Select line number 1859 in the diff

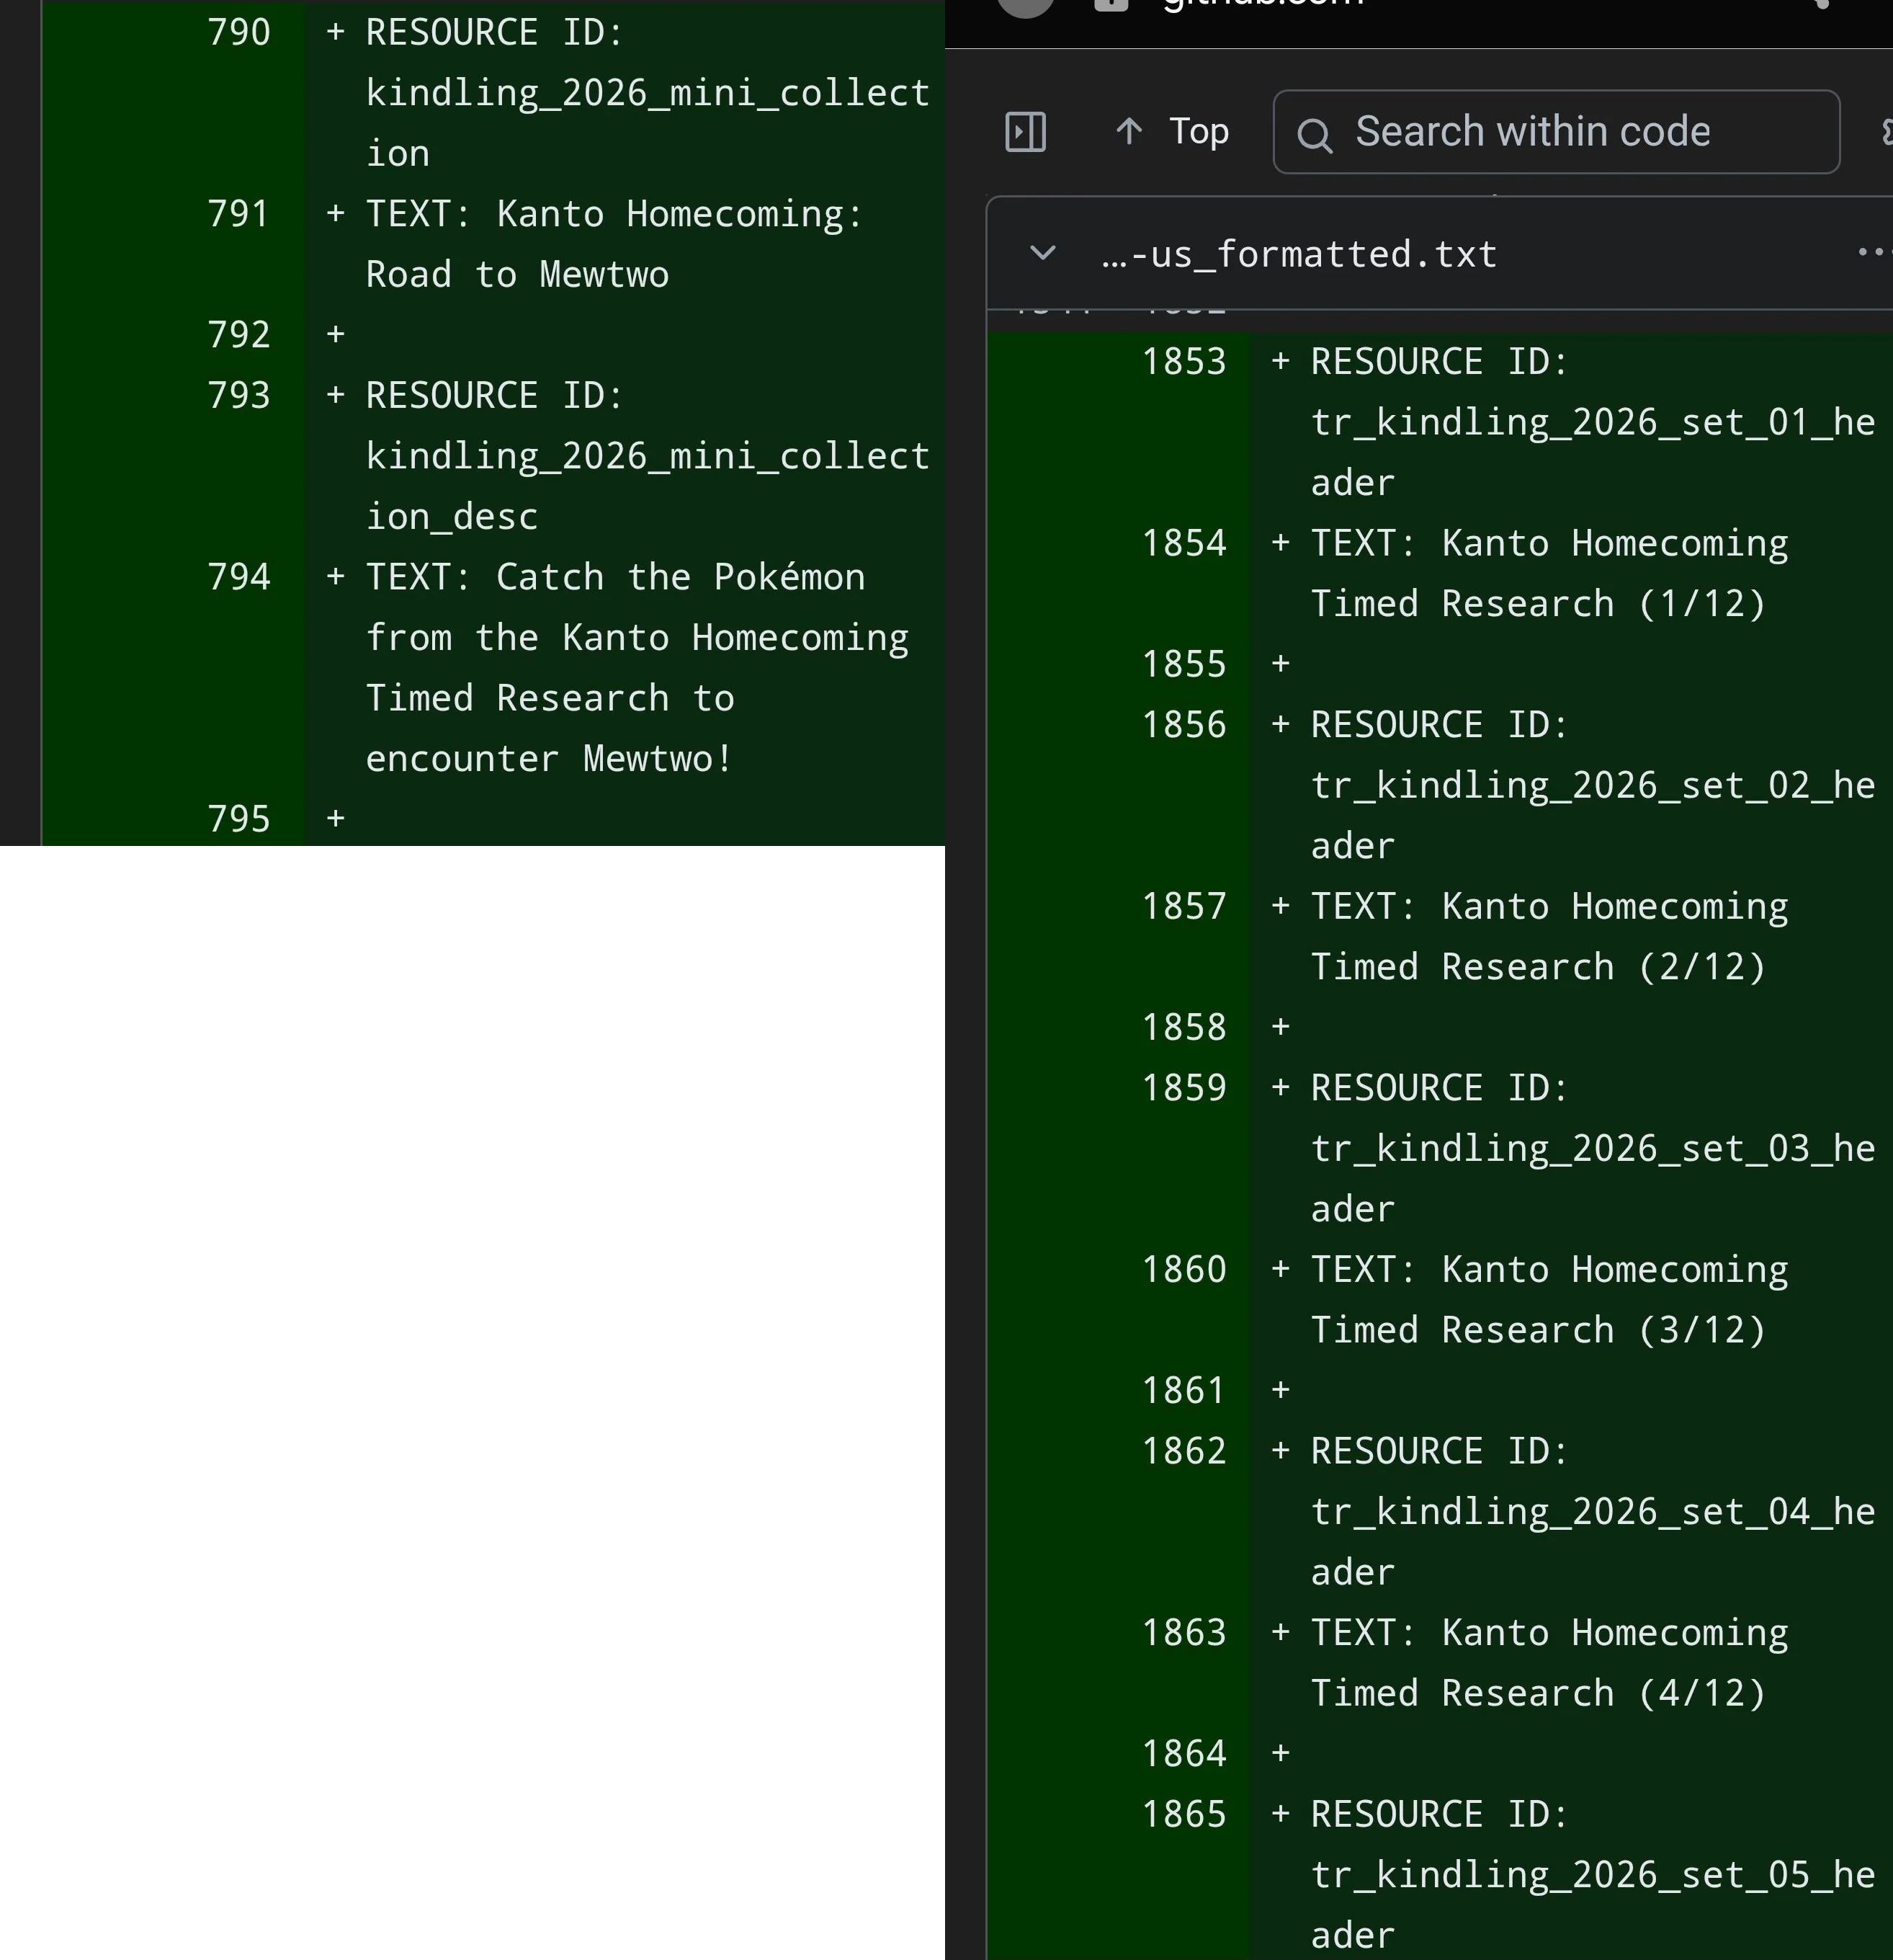click(1183, 1088)
